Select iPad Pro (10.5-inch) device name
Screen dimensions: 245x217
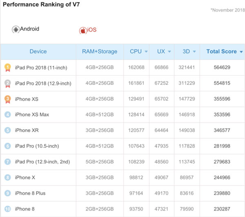pyautogui.click(x=37, y=146)
